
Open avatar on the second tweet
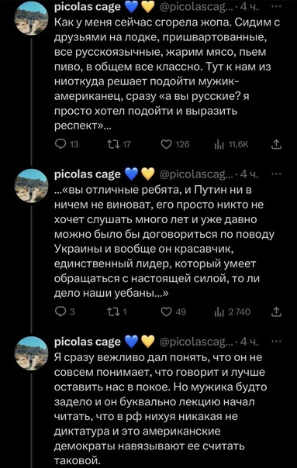31,186
